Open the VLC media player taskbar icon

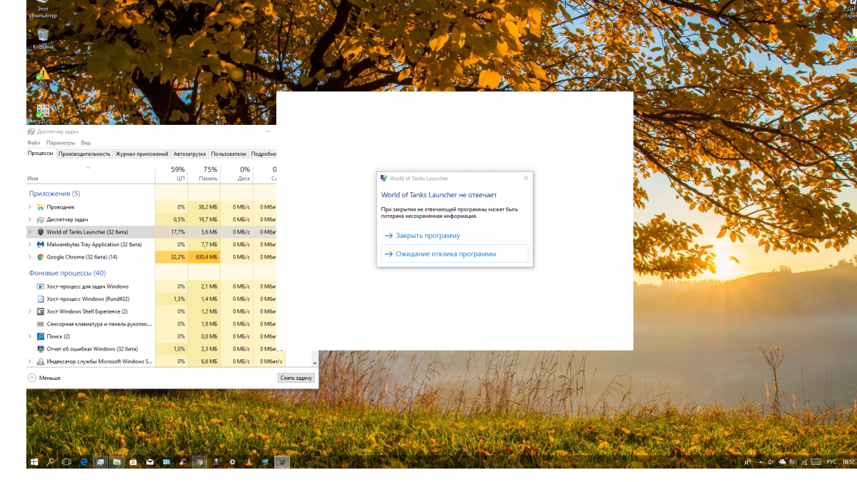249,462
